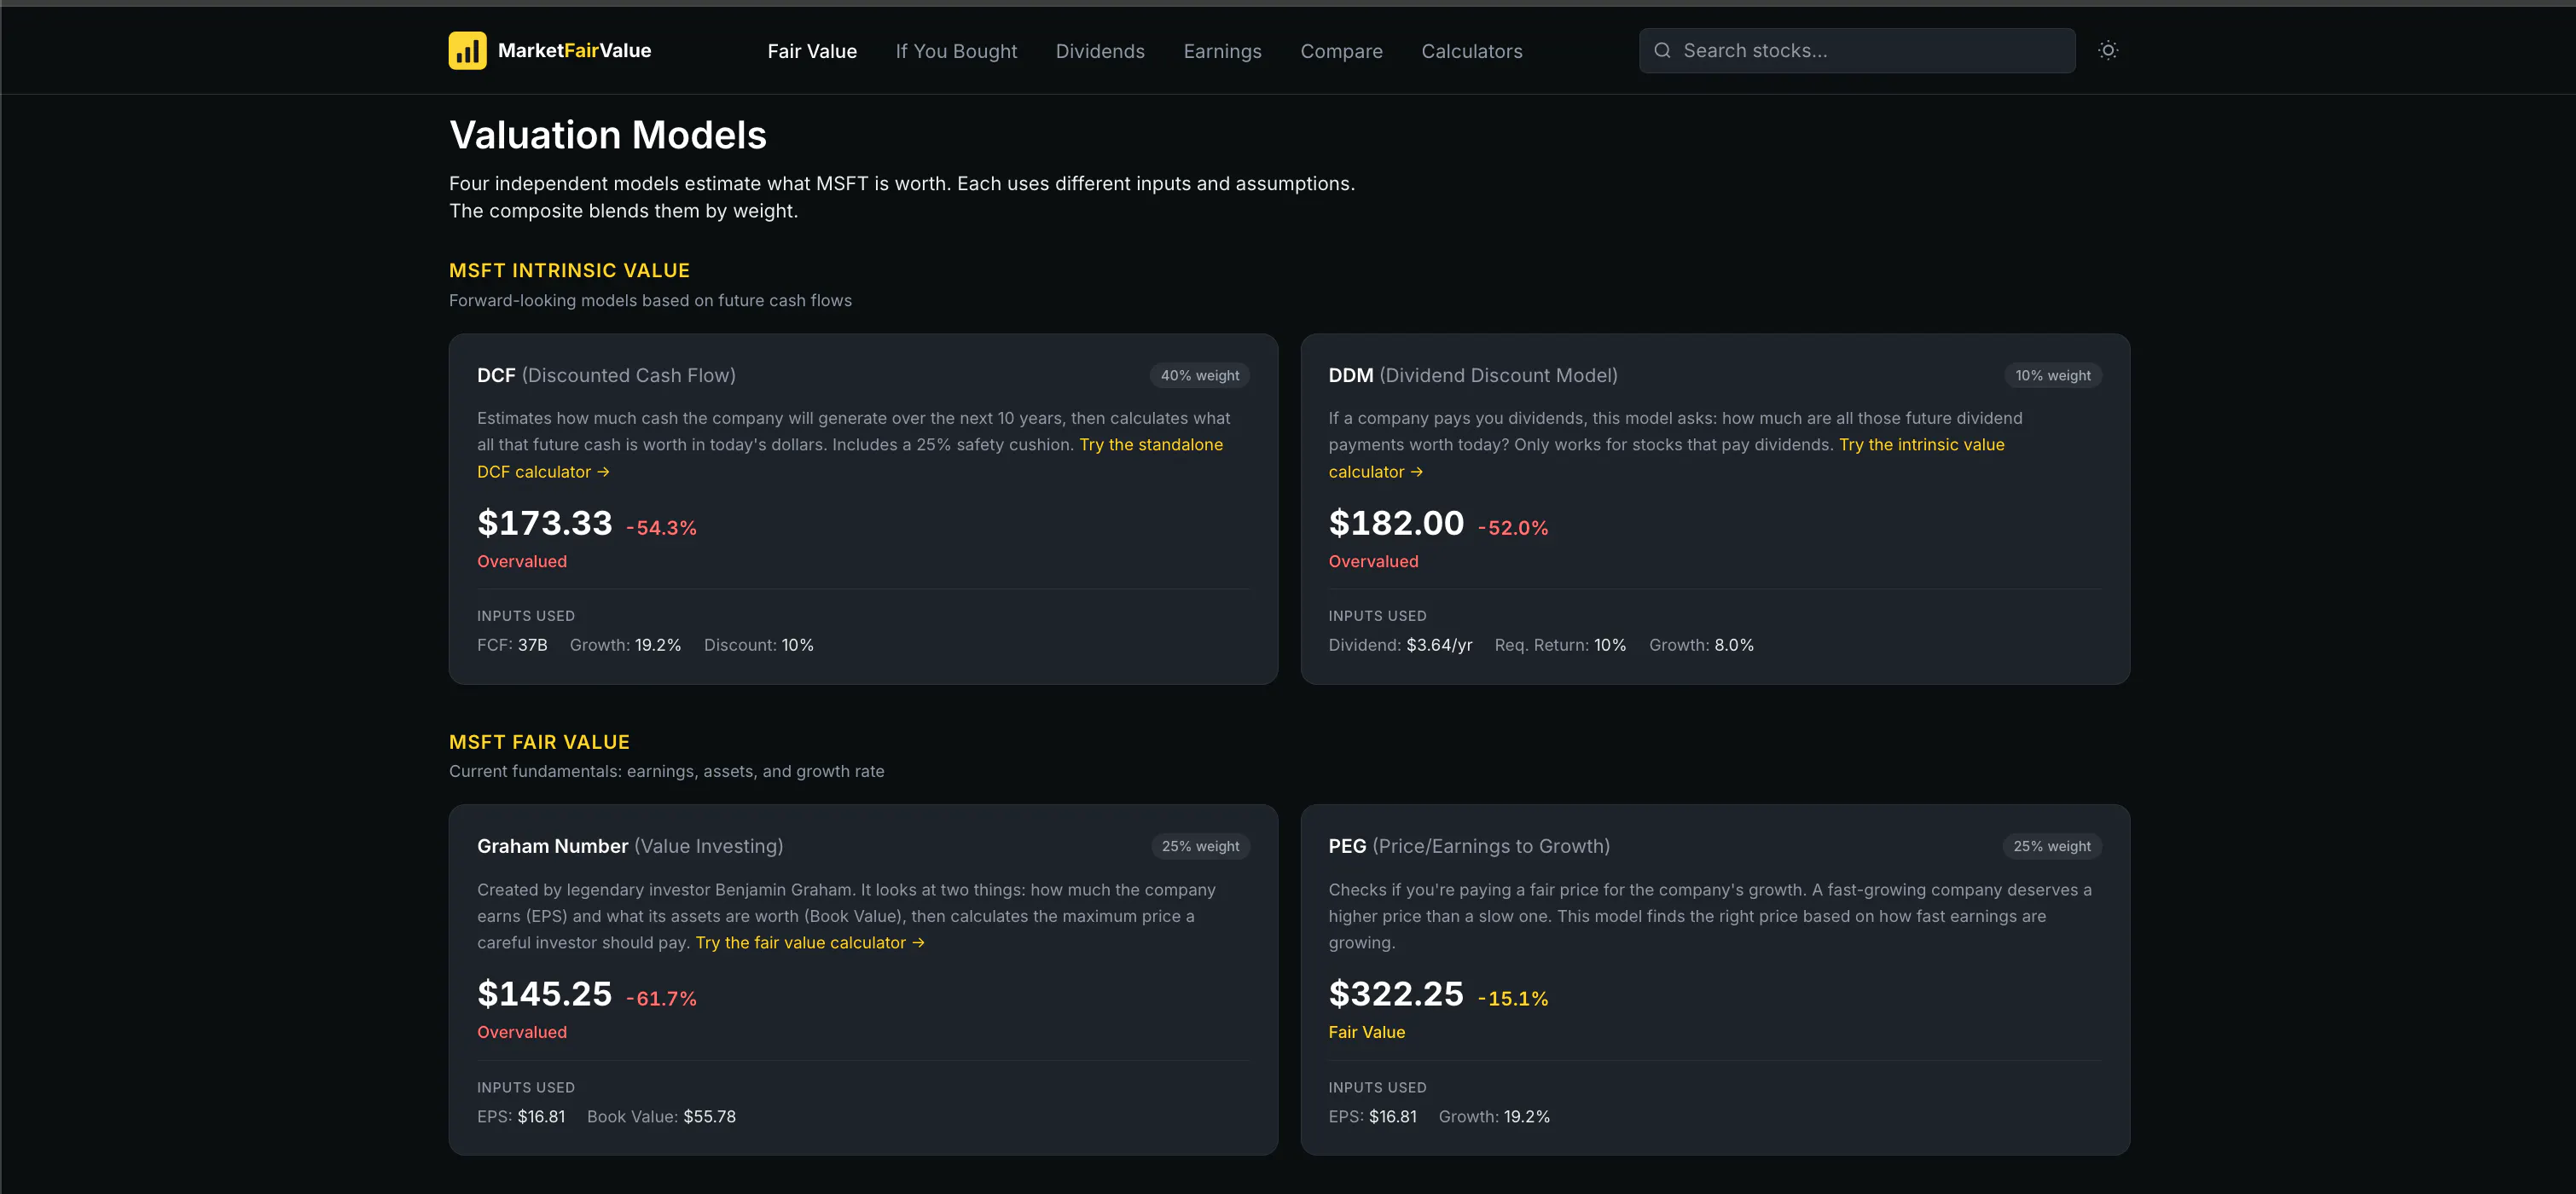Click the DCF (Discounted Cash Flow) card title

pyautogui.click(x=606, y=375)
